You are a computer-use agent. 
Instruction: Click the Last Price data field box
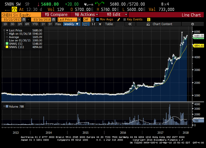click(67, 20)
